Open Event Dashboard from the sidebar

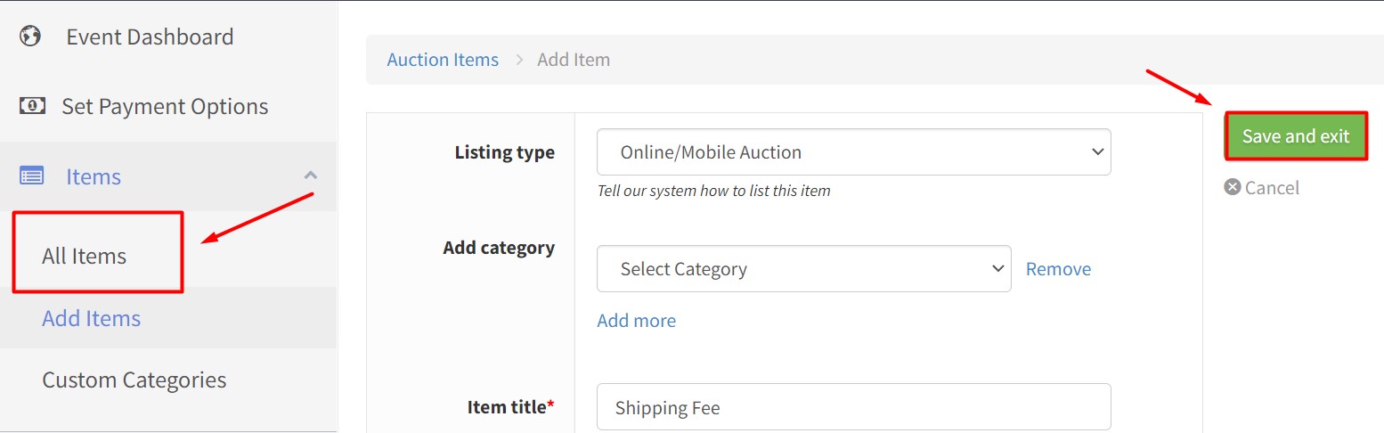coord(150,37)
